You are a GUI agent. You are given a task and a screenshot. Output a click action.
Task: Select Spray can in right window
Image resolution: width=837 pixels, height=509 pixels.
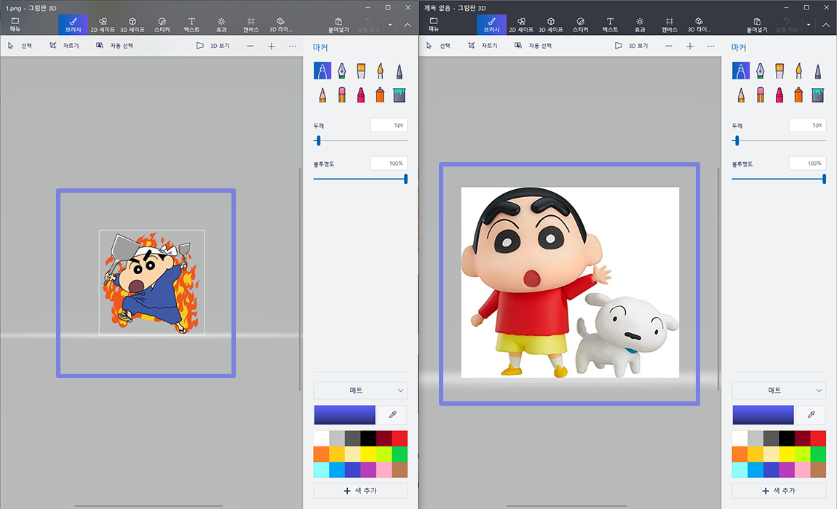pos(798,95)
